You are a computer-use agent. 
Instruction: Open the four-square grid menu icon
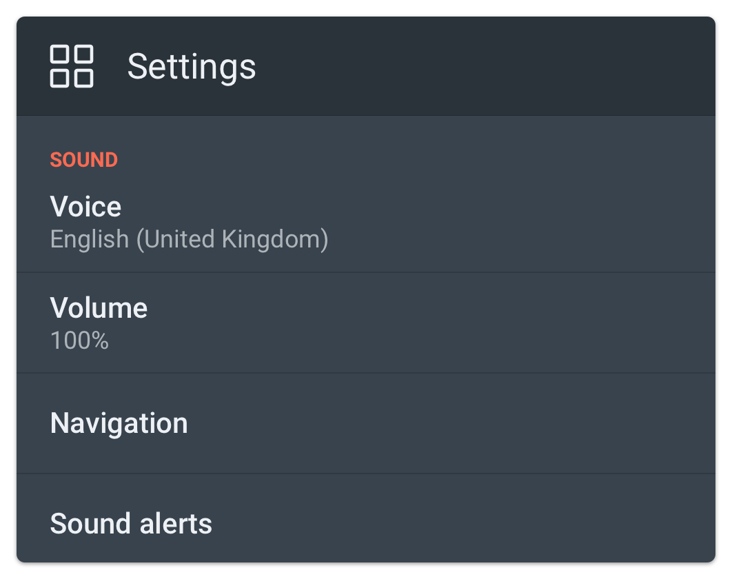pos(72,66)
